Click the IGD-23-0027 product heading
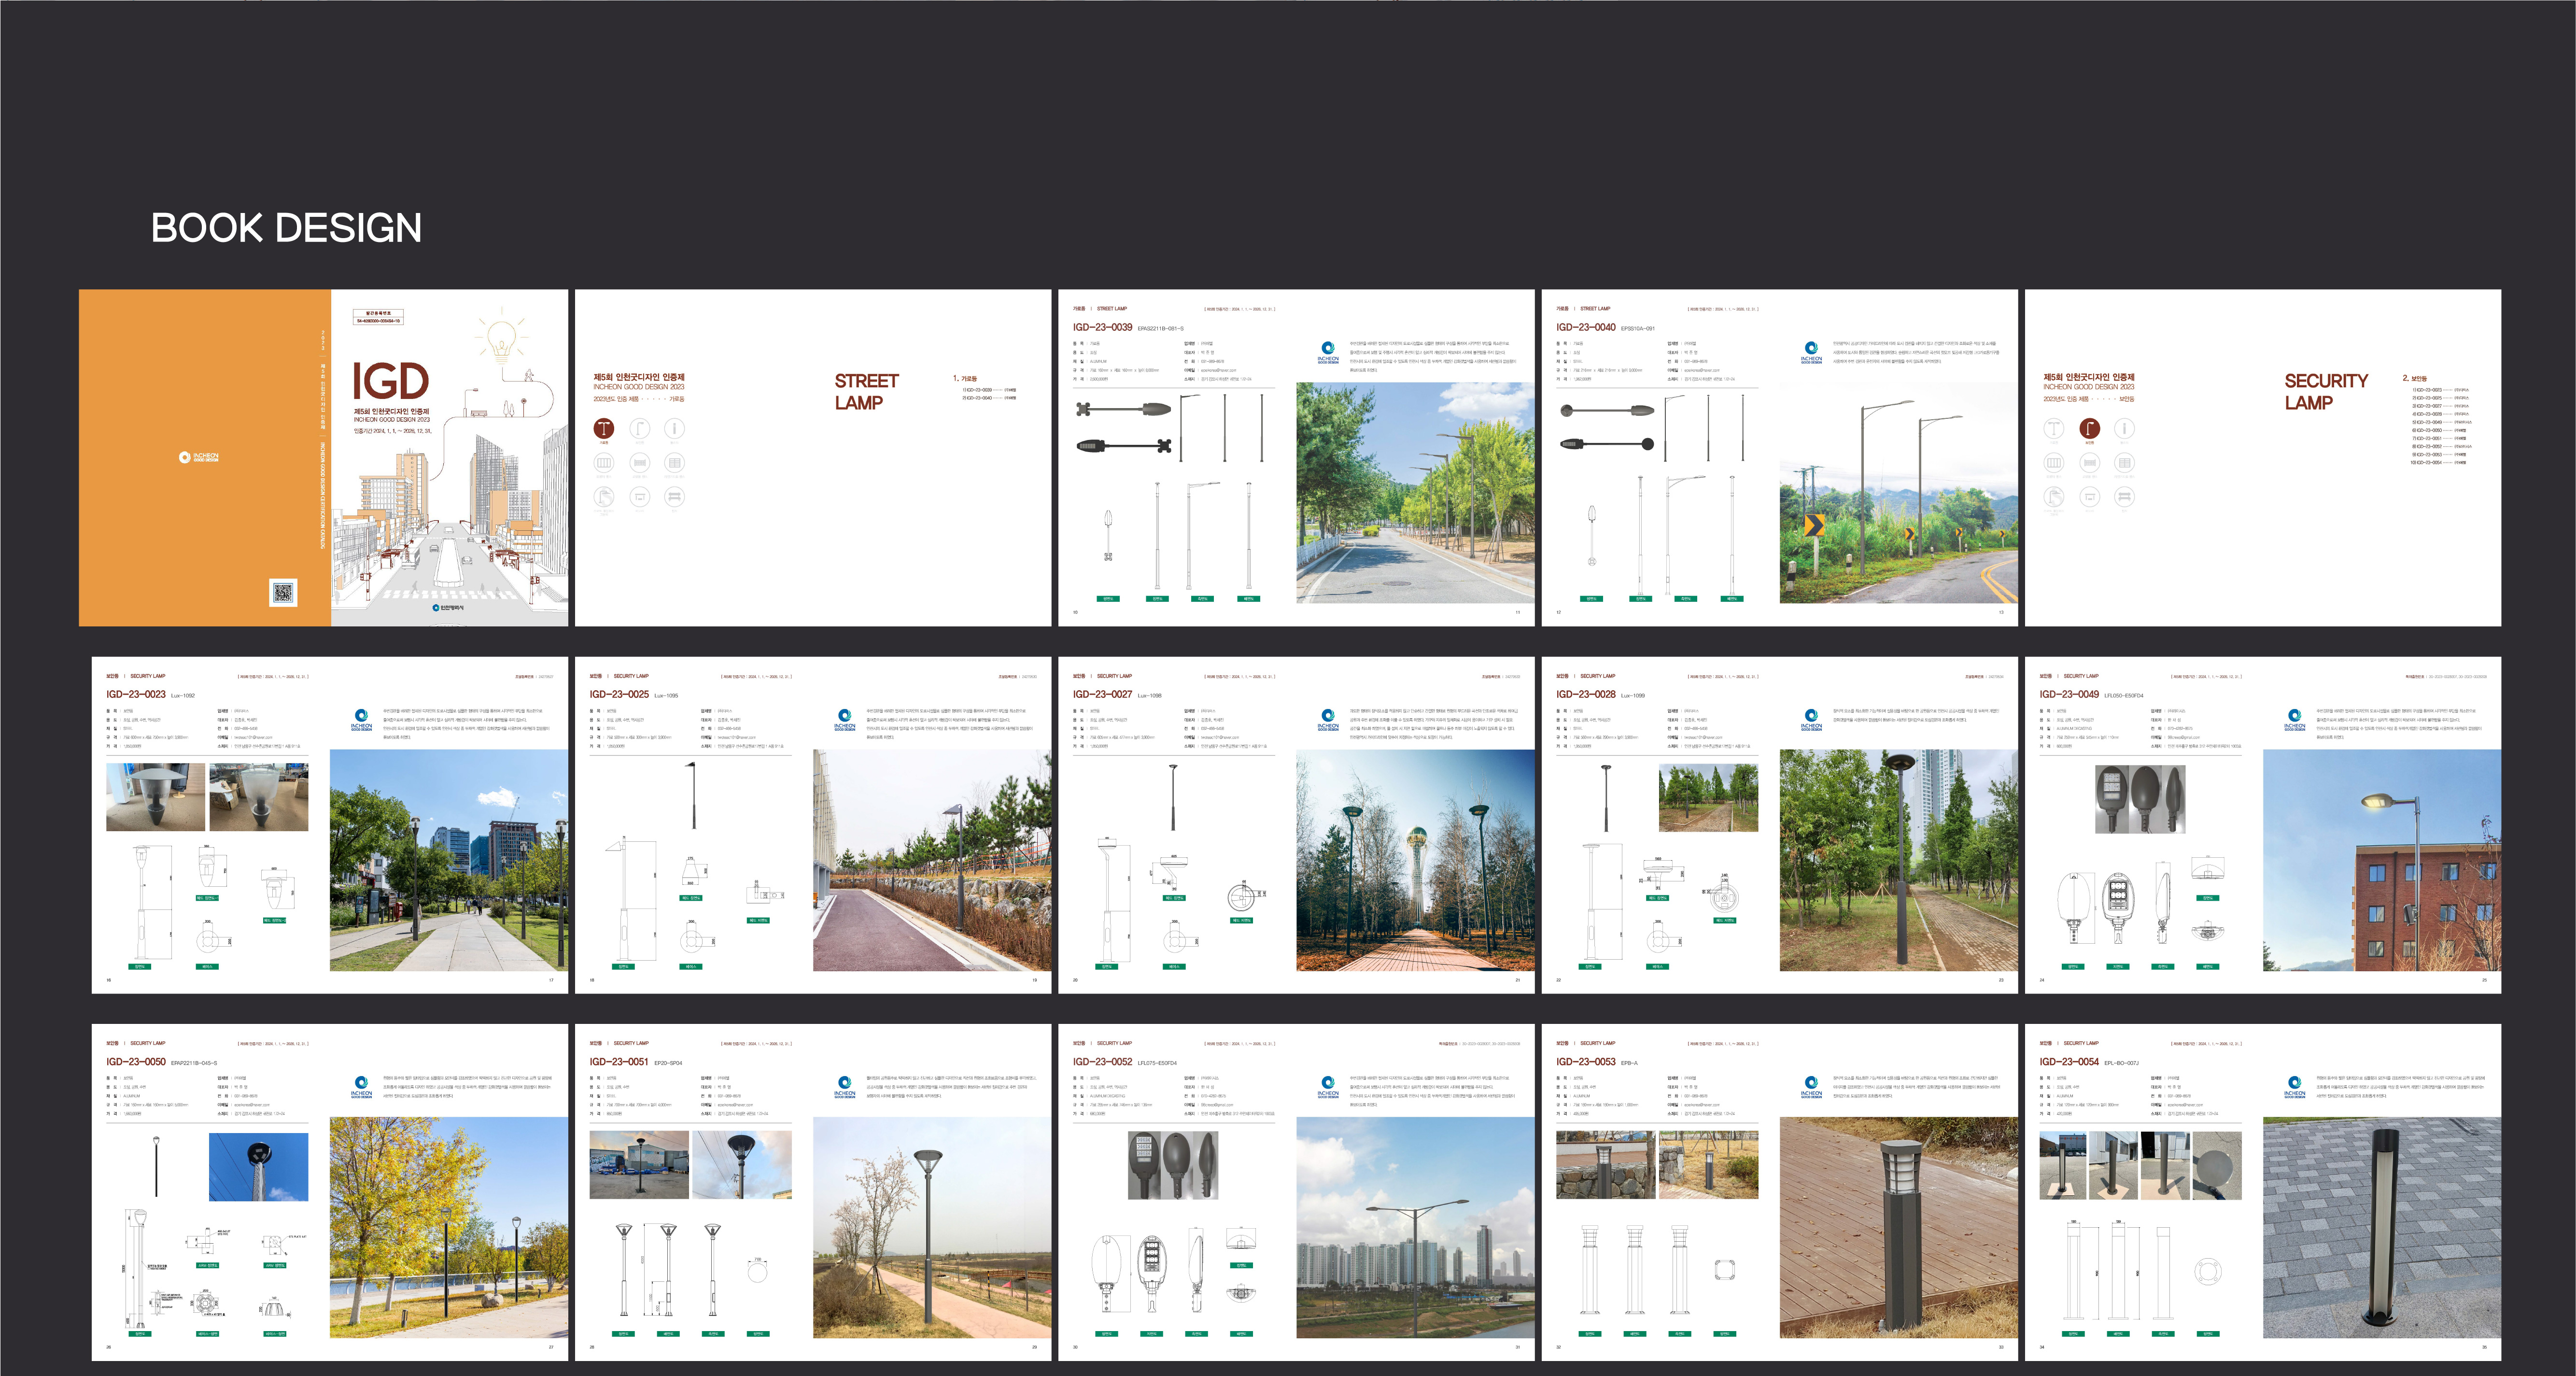The height and width of the screenshot is (1376, 2576). click(x=1102, y=694)
